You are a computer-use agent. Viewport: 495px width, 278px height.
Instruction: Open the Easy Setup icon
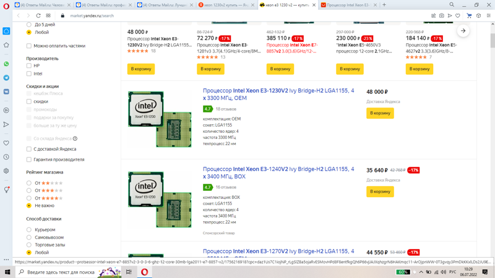coord(488,15)
